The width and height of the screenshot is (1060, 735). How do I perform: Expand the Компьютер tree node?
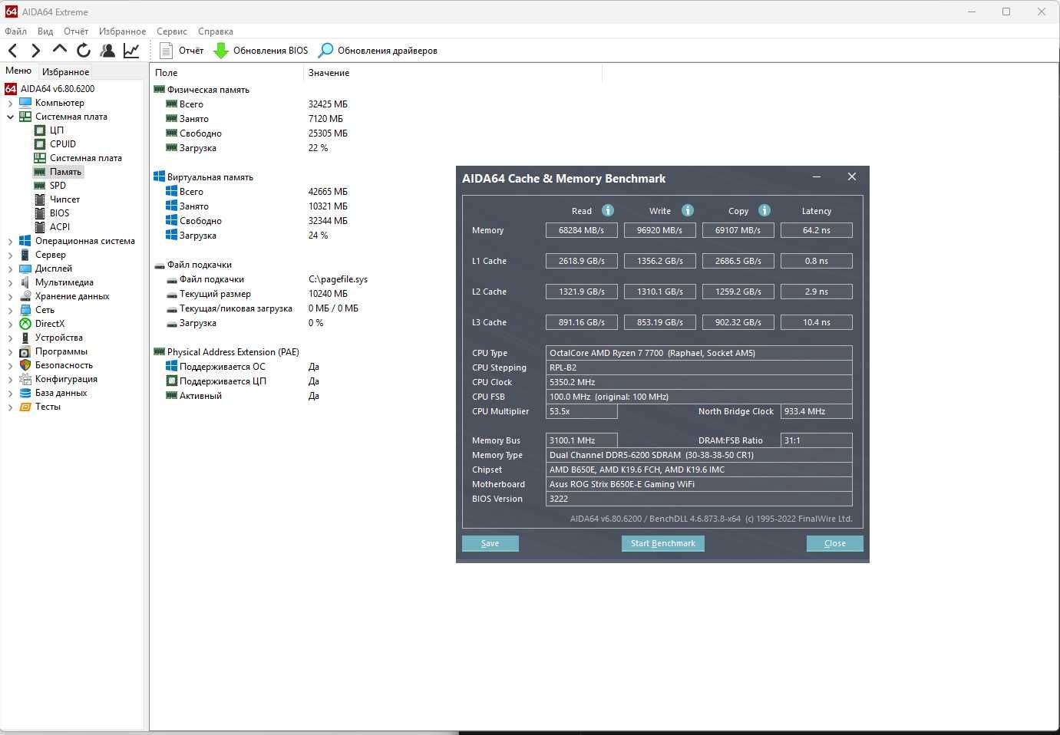click(x=10, y=103)
